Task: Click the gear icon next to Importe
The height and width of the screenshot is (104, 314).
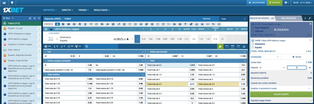Action: [261, 68]
